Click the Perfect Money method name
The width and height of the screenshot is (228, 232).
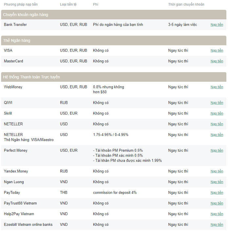coord(16,151)
